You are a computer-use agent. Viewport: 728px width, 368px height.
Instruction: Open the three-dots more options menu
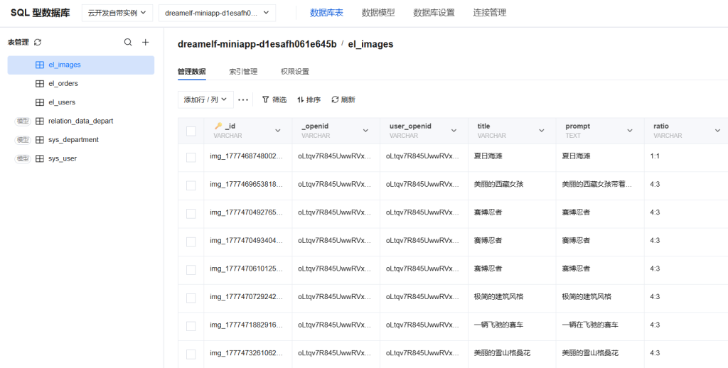pyautogui.click(x=244, y=100)
